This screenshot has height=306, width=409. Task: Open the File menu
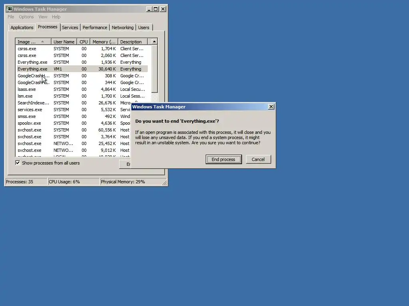pyautogui.click(x=11, y=17)
